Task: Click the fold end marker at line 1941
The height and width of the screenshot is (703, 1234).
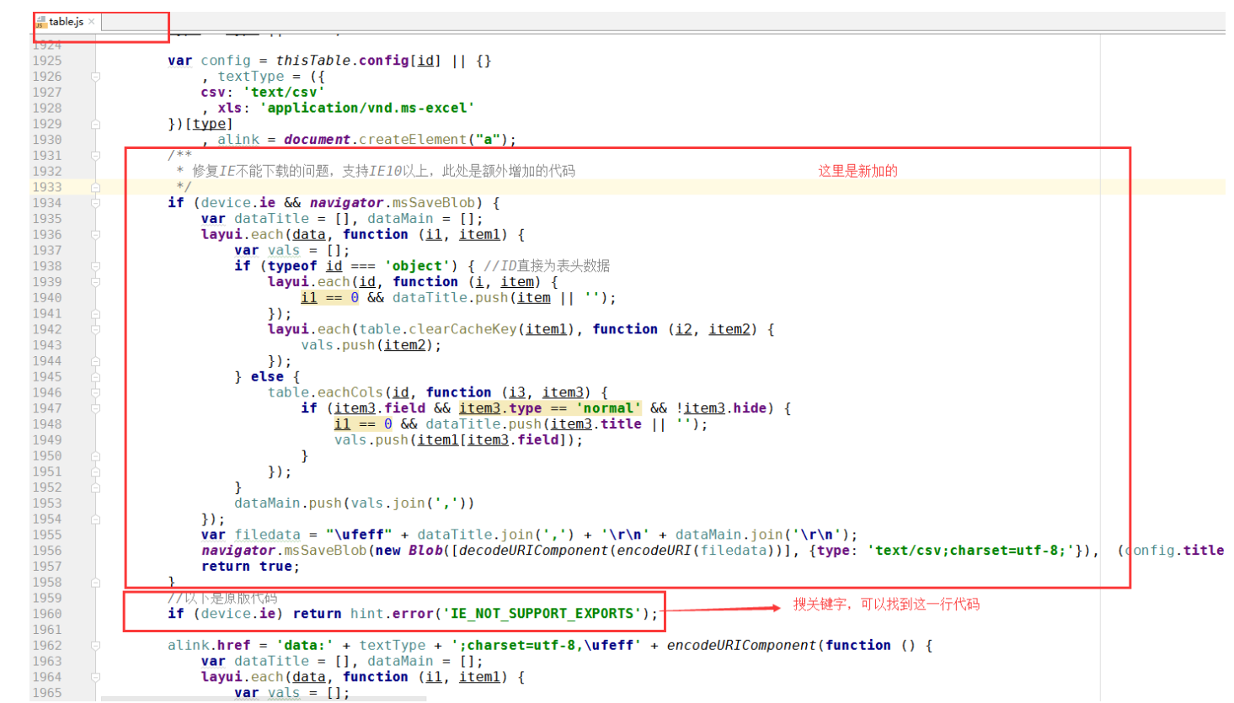Action: point(95,314)
